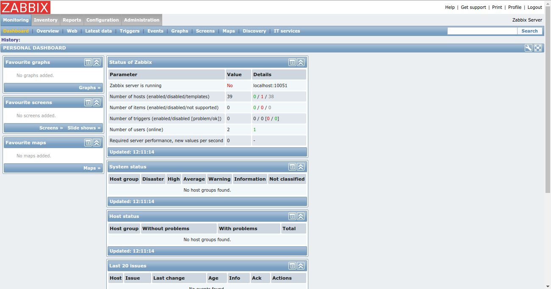Open Status of Zabbix widget menu icon
Screen dimensions: 551x289
tap(292, 62)
